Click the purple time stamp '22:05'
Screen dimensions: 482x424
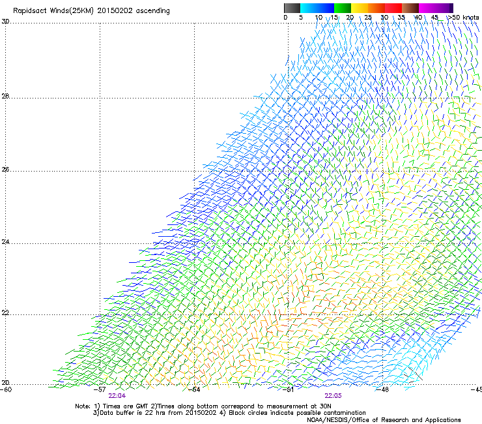(333, 396)
